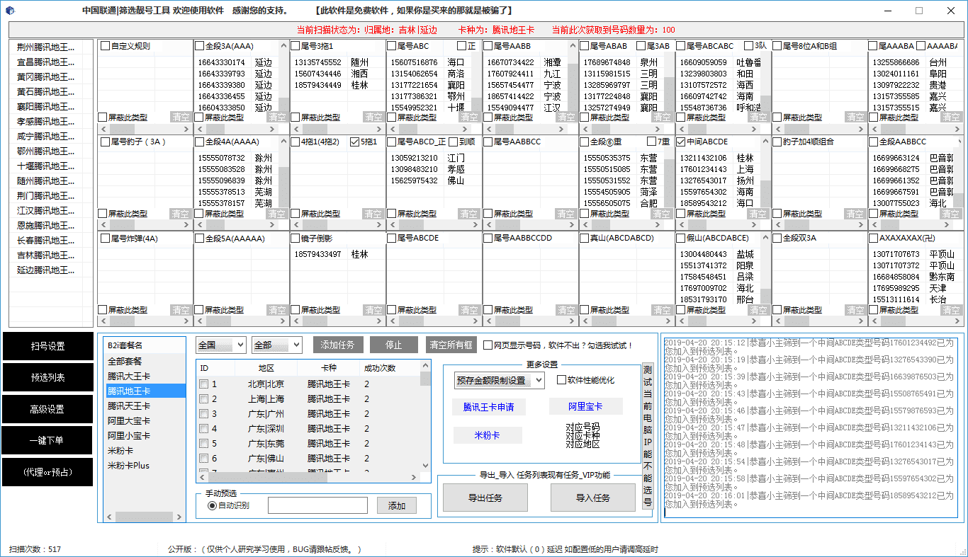Click the 添加任务 button

[x=338, y=345]
